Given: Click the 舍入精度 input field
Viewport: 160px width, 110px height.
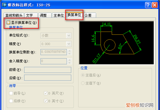Looking at the screenshot, I should [x=54, y=61].
